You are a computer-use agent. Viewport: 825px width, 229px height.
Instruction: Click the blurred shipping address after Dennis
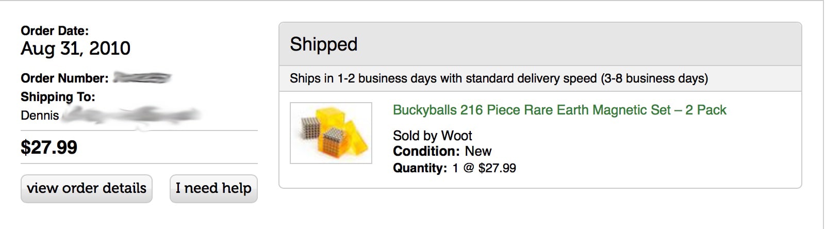[131, 115]
